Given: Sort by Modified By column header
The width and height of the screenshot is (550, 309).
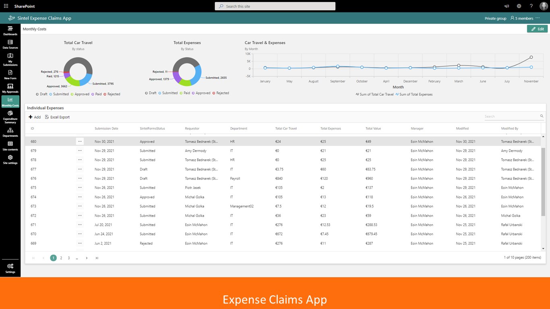Looking at the screenshot, I should 510,129.
